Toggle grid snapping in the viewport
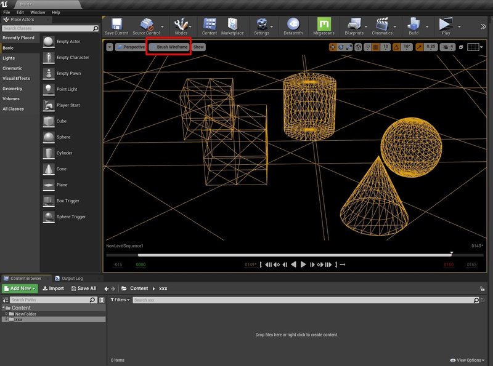Viewport: 493px width, 366px height. point(375,46)
